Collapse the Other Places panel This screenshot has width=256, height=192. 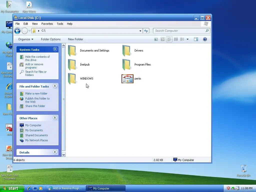[55, 117]
